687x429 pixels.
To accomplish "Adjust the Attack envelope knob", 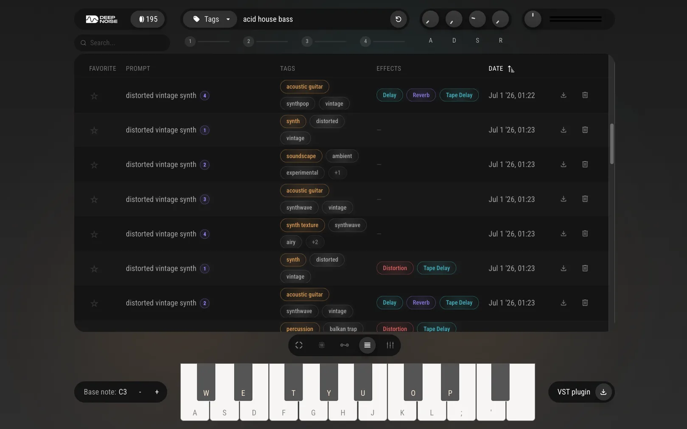I will (430, 19).
